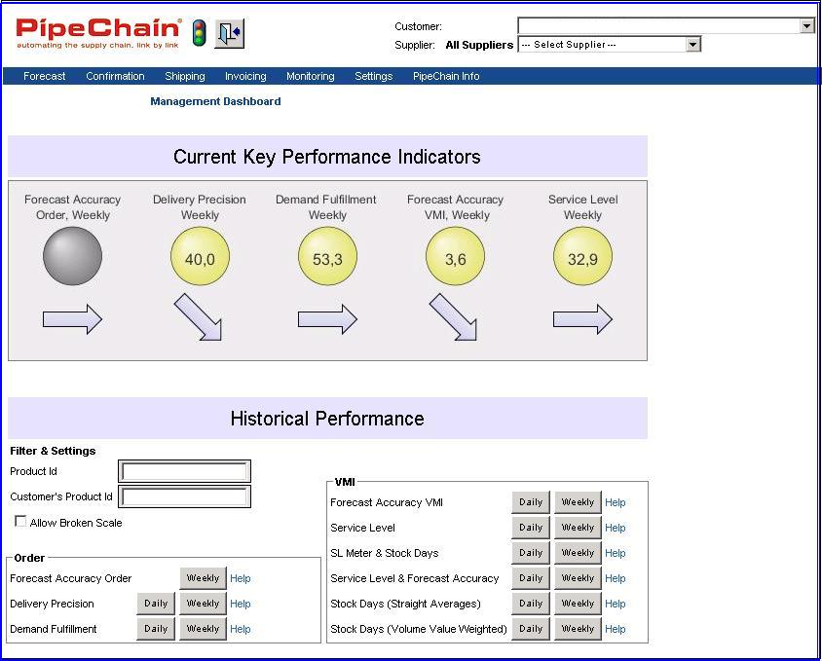The image size is (822, 661).
Task: Click the Delivery Precision 40,0 indicator circle
Action: pos(200,258)
